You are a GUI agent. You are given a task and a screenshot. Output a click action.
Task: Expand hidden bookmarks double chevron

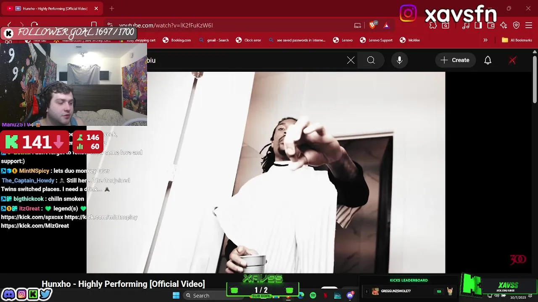pyautogui.click(x=485, y=40)
